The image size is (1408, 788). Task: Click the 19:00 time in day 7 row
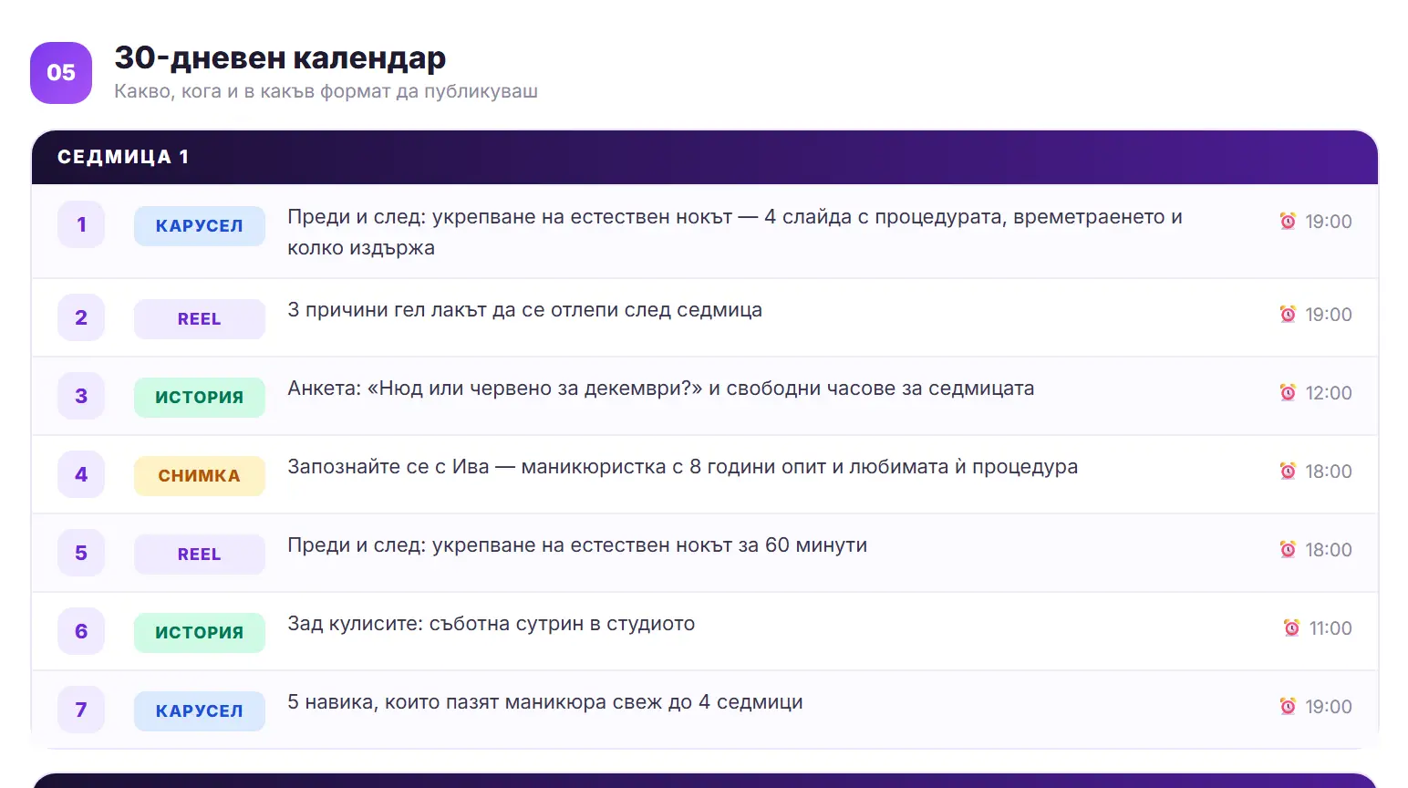tap(1329, 707)
